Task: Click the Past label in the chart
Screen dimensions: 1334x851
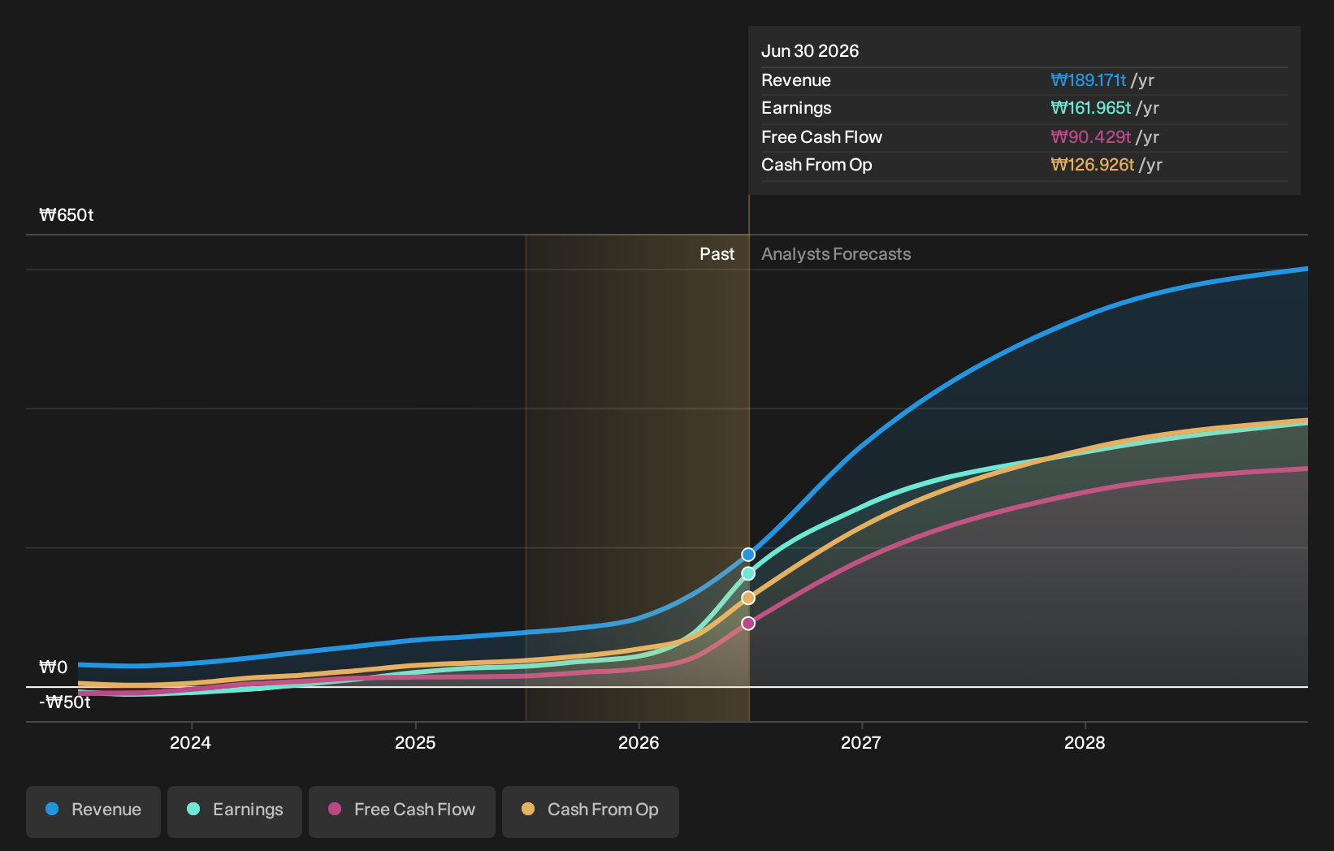Action: (717, 254)
